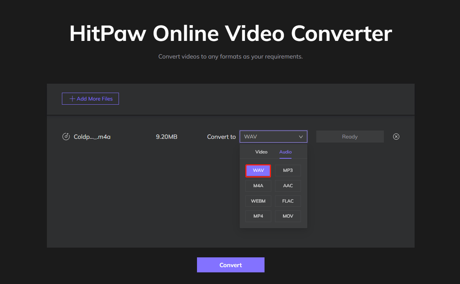
Task: Click the Ready status bar
Action: coord(350,137)
